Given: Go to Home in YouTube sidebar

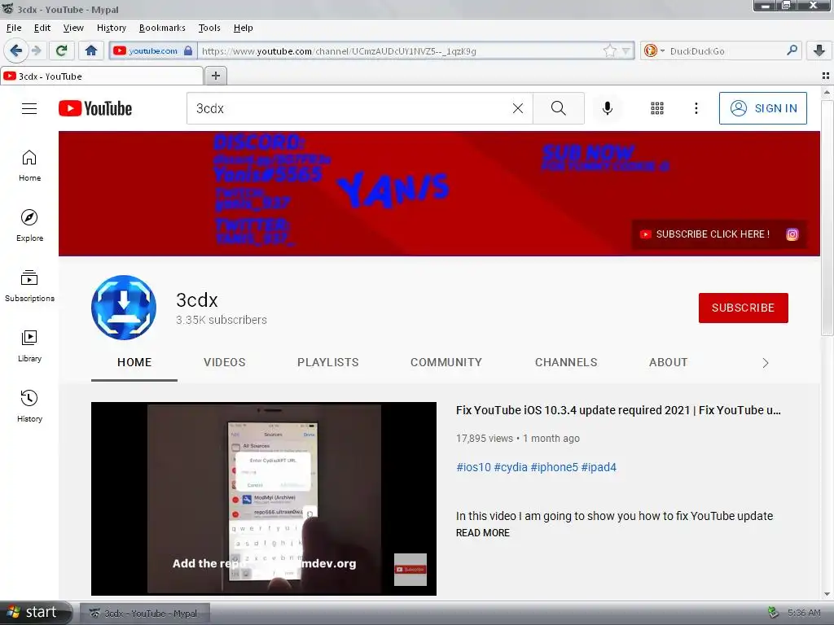Looking at the screenshot, I should [29, 166].
